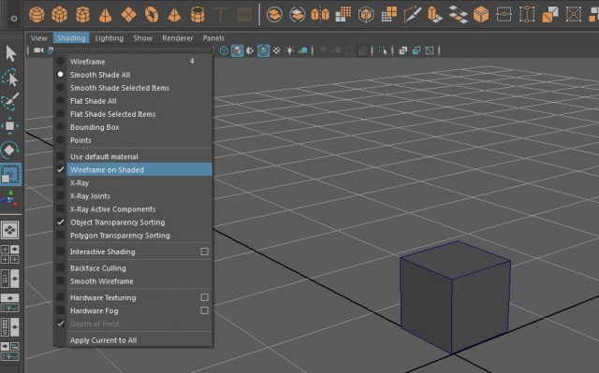Open the Renderer panel menu
Image resolution: width=599 pixels, height=373 pixels.
(178, 38)
